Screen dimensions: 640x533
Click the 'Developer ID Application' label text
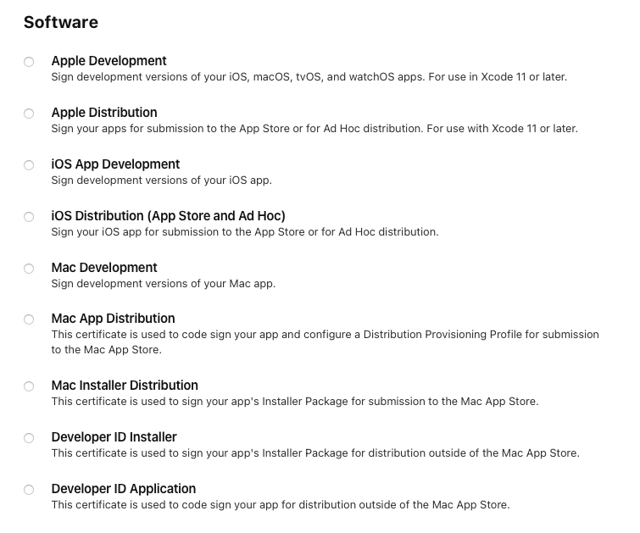124,489
